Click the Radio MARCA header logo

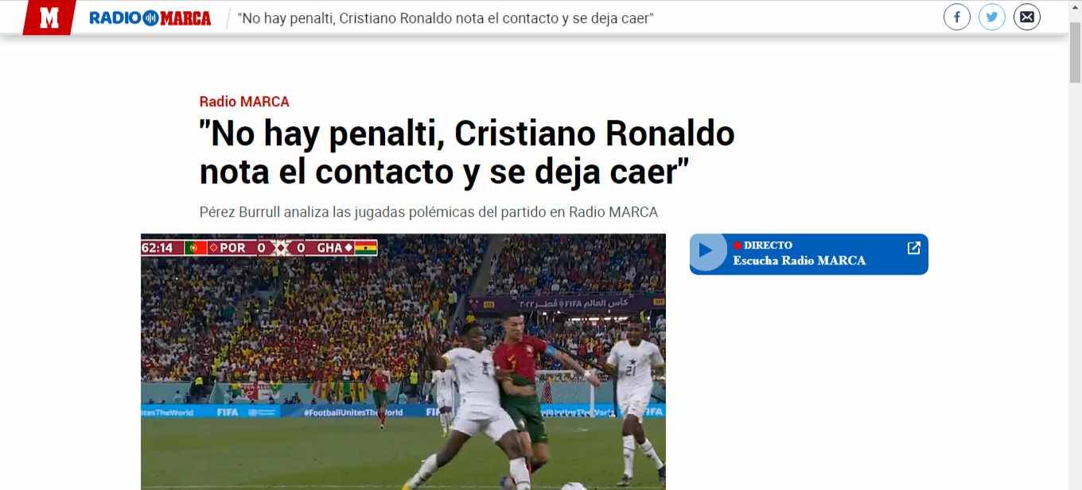150,17
